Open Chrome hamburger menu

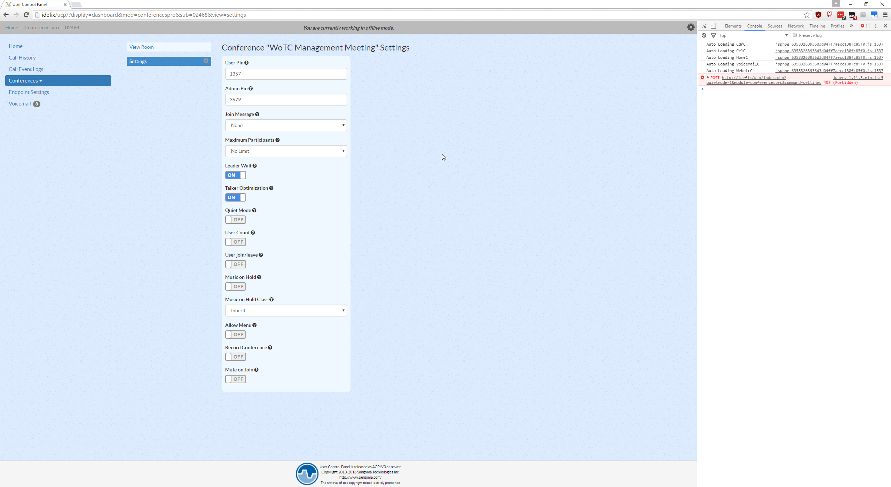(x=885, y=15)
